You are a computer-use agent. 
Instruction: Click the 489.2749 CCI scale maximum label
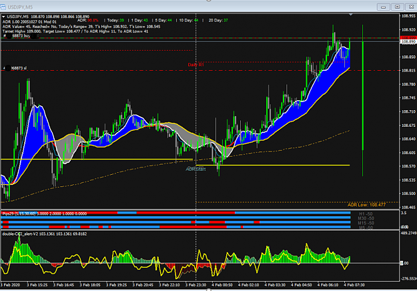pyautogui.click(x=408, y=233)
